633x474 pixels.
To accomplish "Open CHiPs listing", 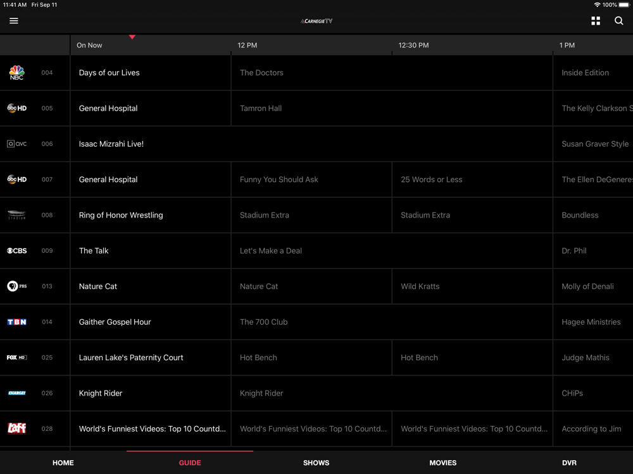I will click(x=593, y=393).
